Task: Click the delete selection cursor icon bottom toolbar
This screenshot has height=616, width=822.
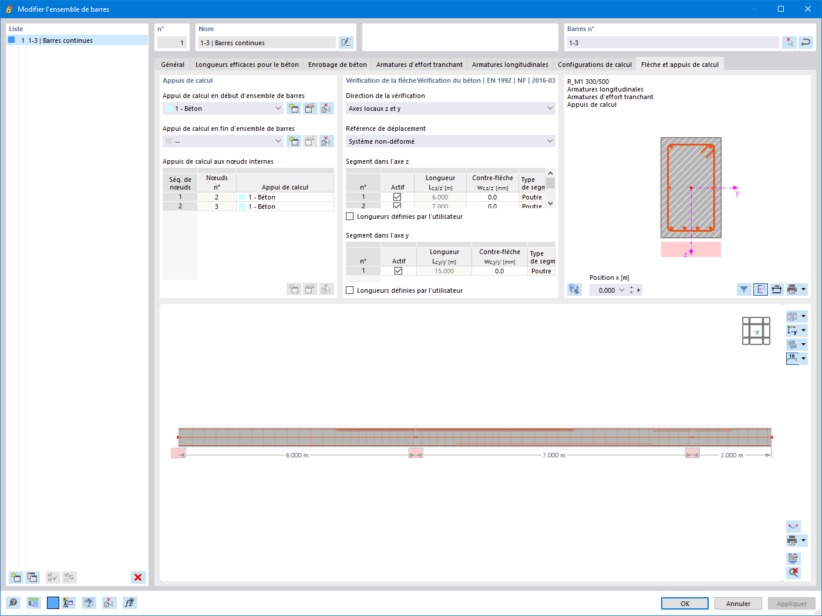Action: pyautogui.click(x=109, y=603)
